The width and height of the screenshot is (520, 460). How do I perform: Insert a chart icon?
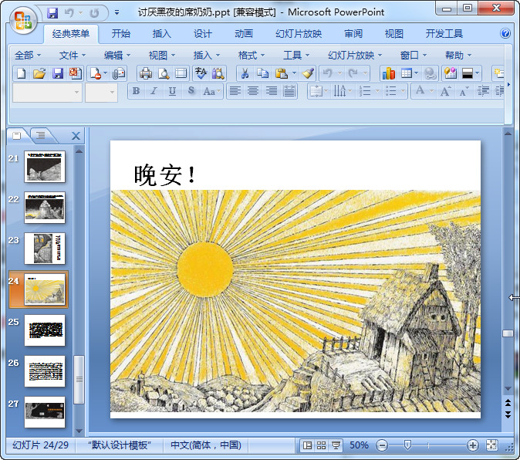point(388,73)
